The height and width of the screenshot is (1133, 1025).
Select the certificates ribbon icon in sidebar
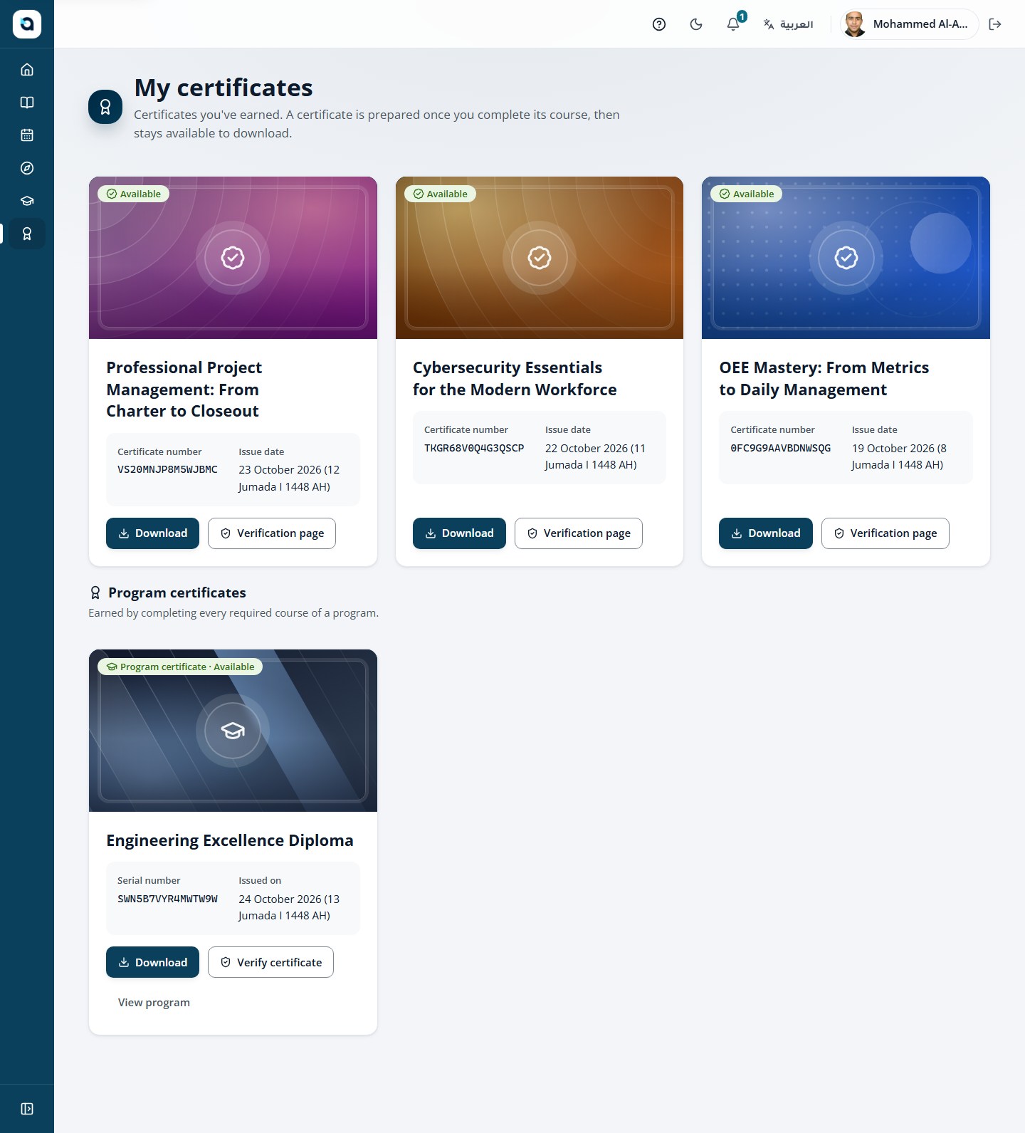(27, 234)
